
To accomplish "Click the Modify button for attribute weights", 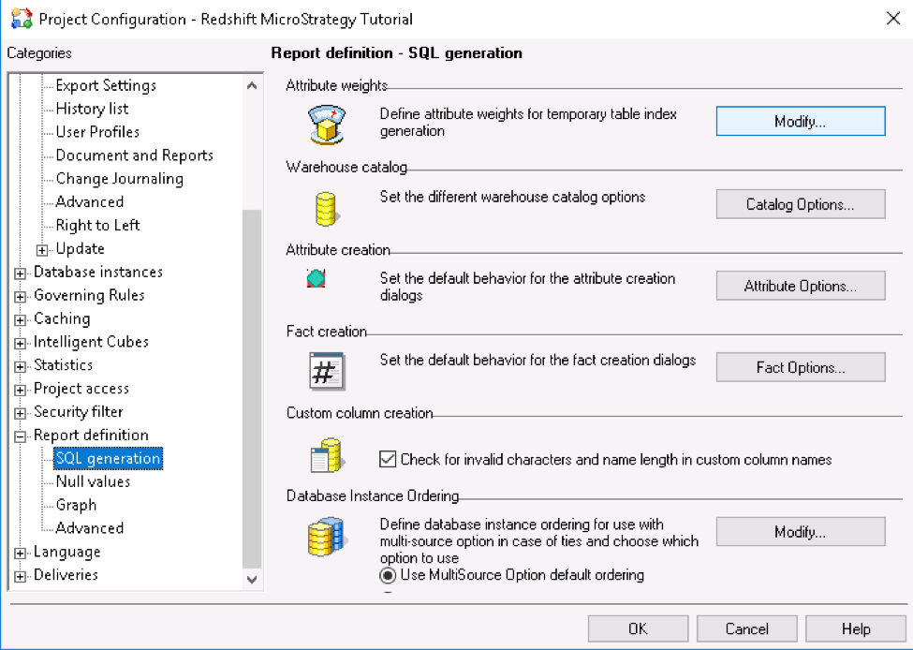I will coord(800,121).
